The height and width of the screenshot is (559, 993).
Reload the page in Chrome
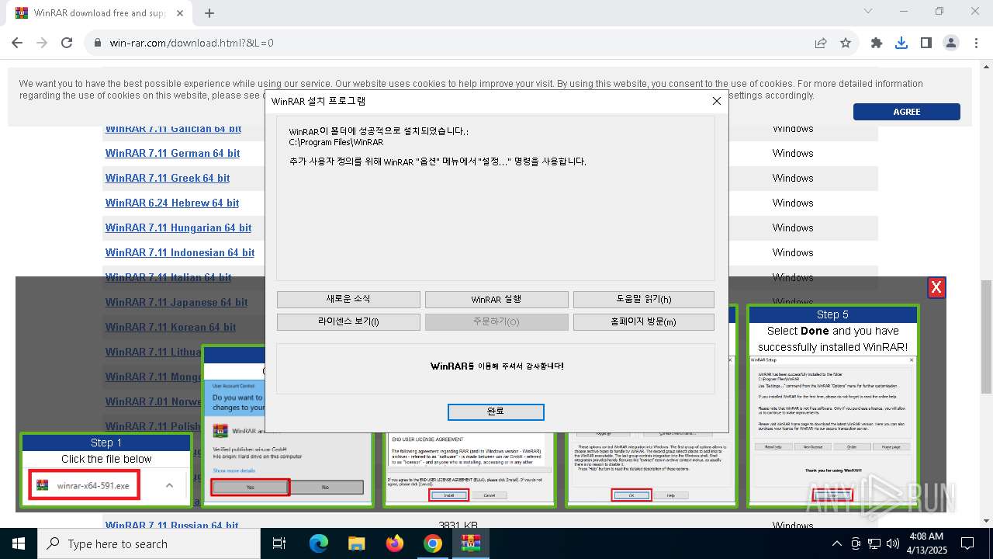pos(67,43)
